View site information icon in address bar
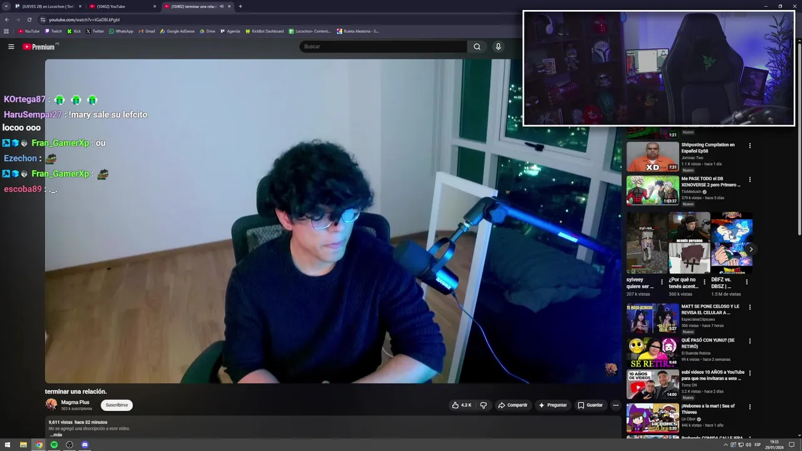Screen dimensions: 802x451 coord(43,19)
